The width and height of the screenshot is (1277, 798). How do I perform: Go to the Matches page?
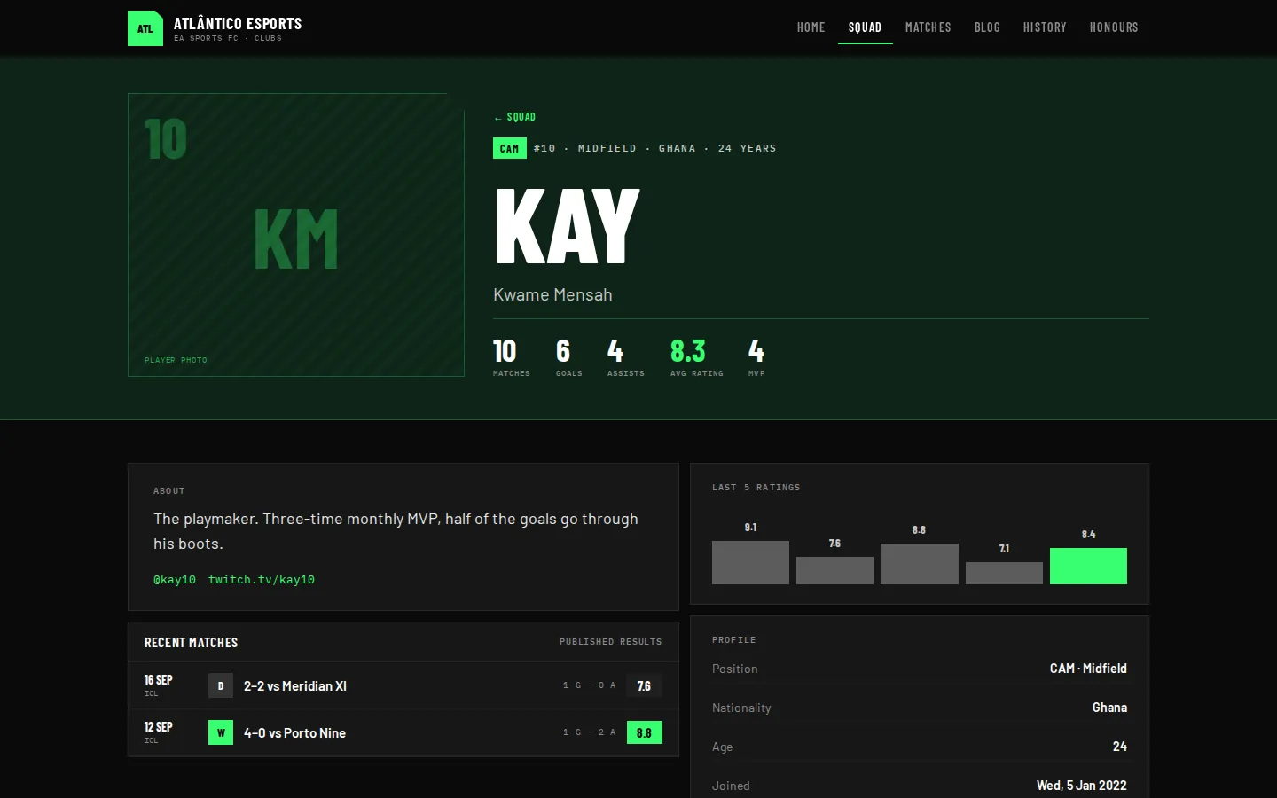click(x=928, y=27)
